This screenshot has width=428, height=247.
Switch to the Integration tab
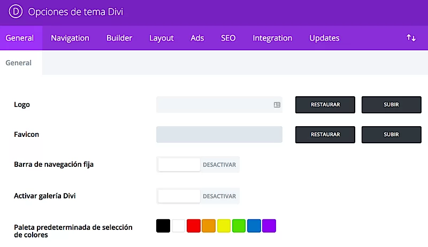[x=272, y=38]
